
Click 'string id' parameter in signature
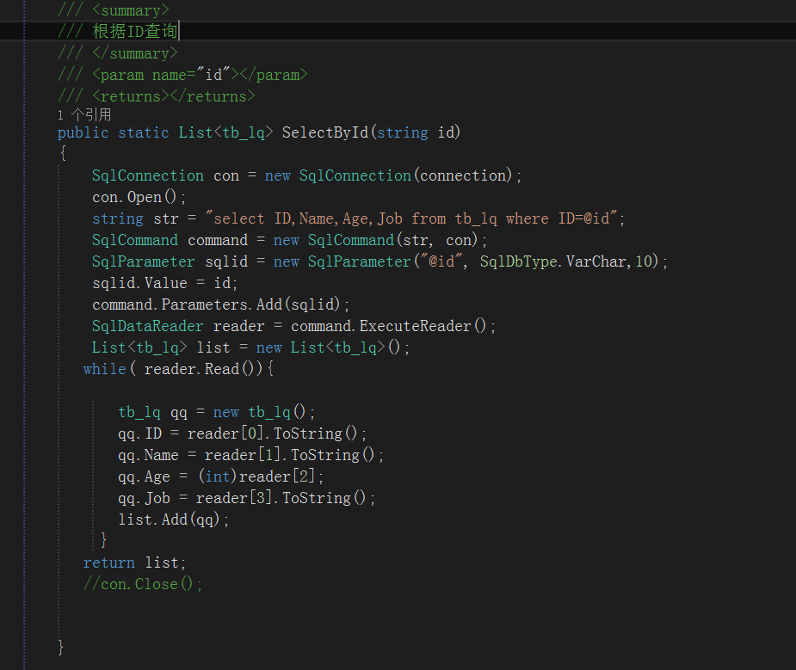pyautogui.click(x=416, y=133)
